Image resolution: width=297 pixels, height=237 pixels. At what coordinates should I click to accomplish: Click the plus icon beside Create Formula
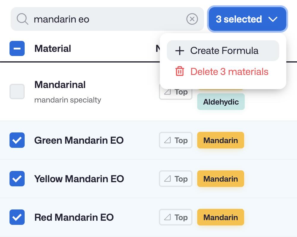[x=179, y=51]
